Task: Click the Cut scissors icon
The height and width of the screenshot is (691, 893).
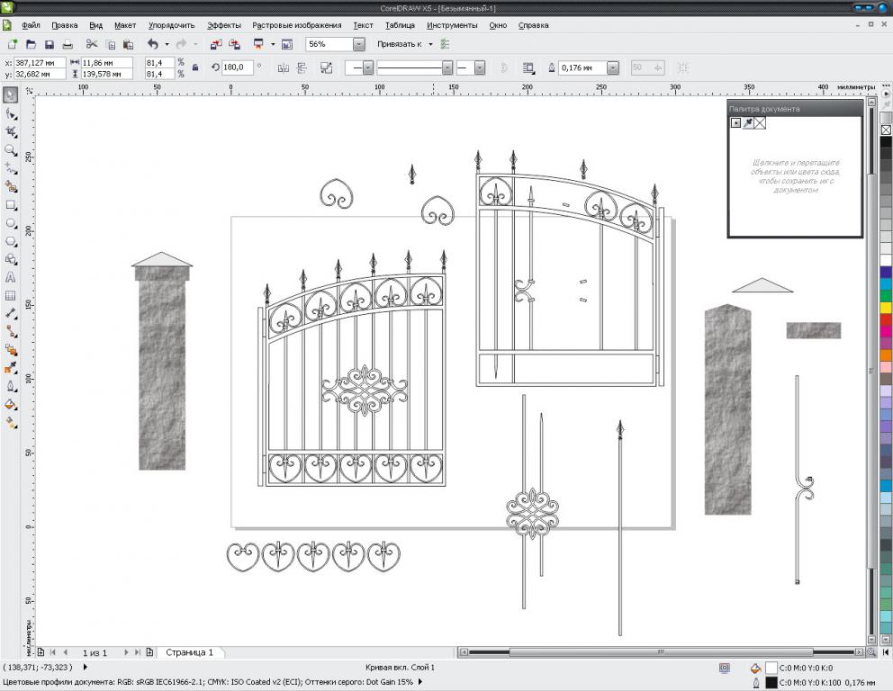Action: click(91, 44)
